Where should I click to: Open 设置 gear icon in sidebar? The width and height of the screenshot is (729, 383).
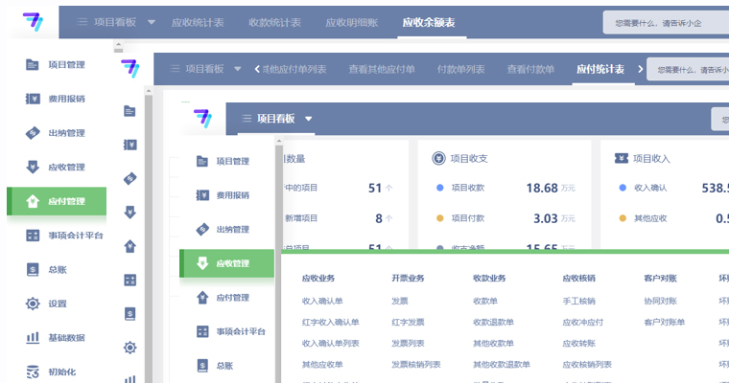pyautogui.click(x=33, y=304)
